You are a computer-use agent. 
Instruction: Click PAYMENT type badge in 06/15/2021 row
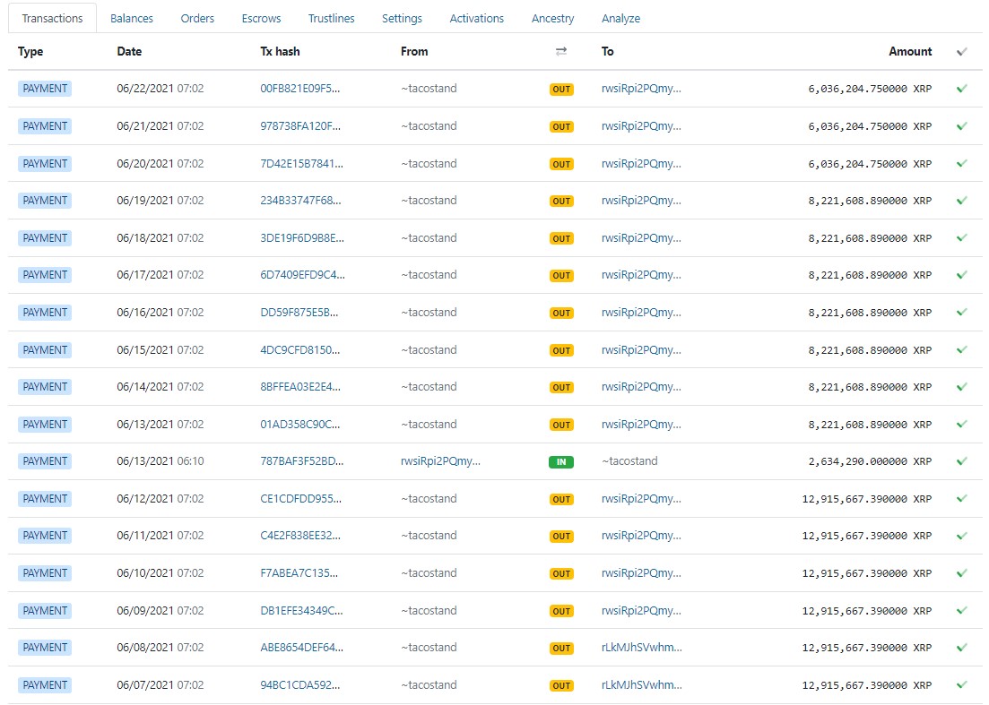point(45,349)
